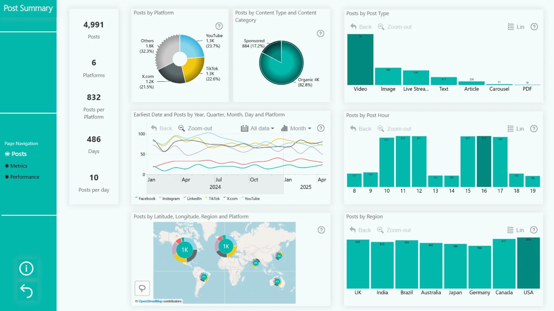This screenshot has height=311, width=554.
Task: Select the Posts page radio option
Action: coord(16,154)
